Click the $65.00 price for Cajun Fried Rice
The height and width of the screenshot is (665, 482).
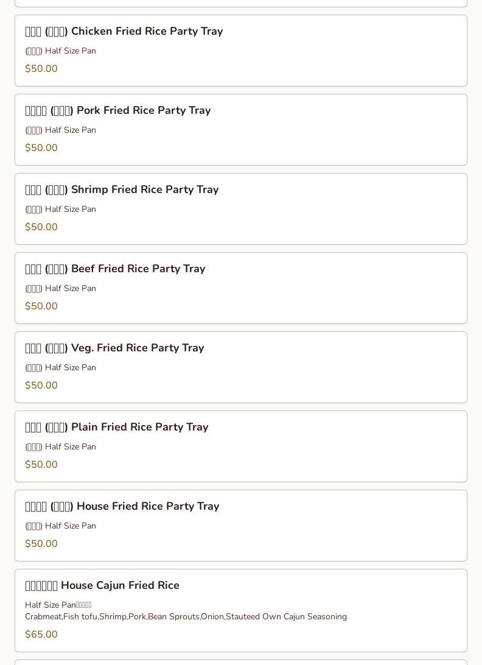click(x=41, y=635)
